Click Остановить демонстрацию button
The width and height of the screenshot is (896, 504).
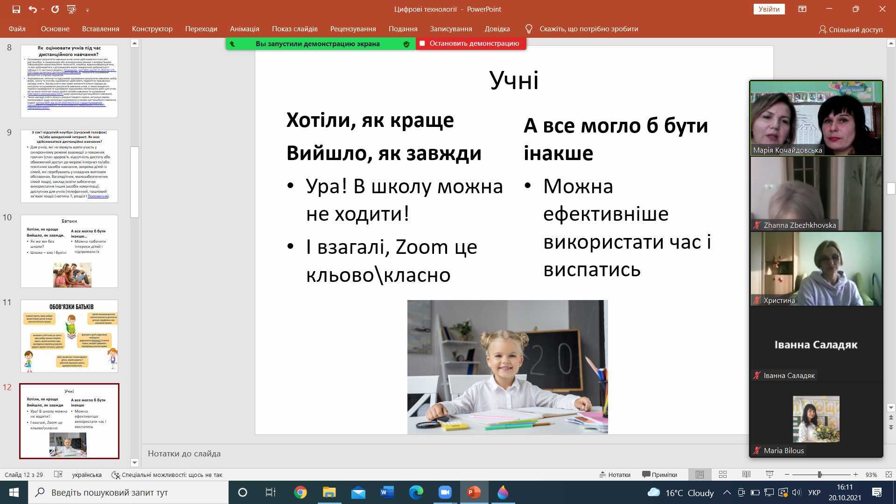tap(470, 43)
